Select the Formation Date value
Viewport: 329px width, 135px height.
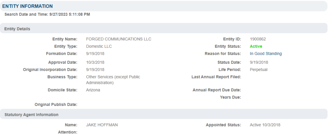[x=95, y=54]
